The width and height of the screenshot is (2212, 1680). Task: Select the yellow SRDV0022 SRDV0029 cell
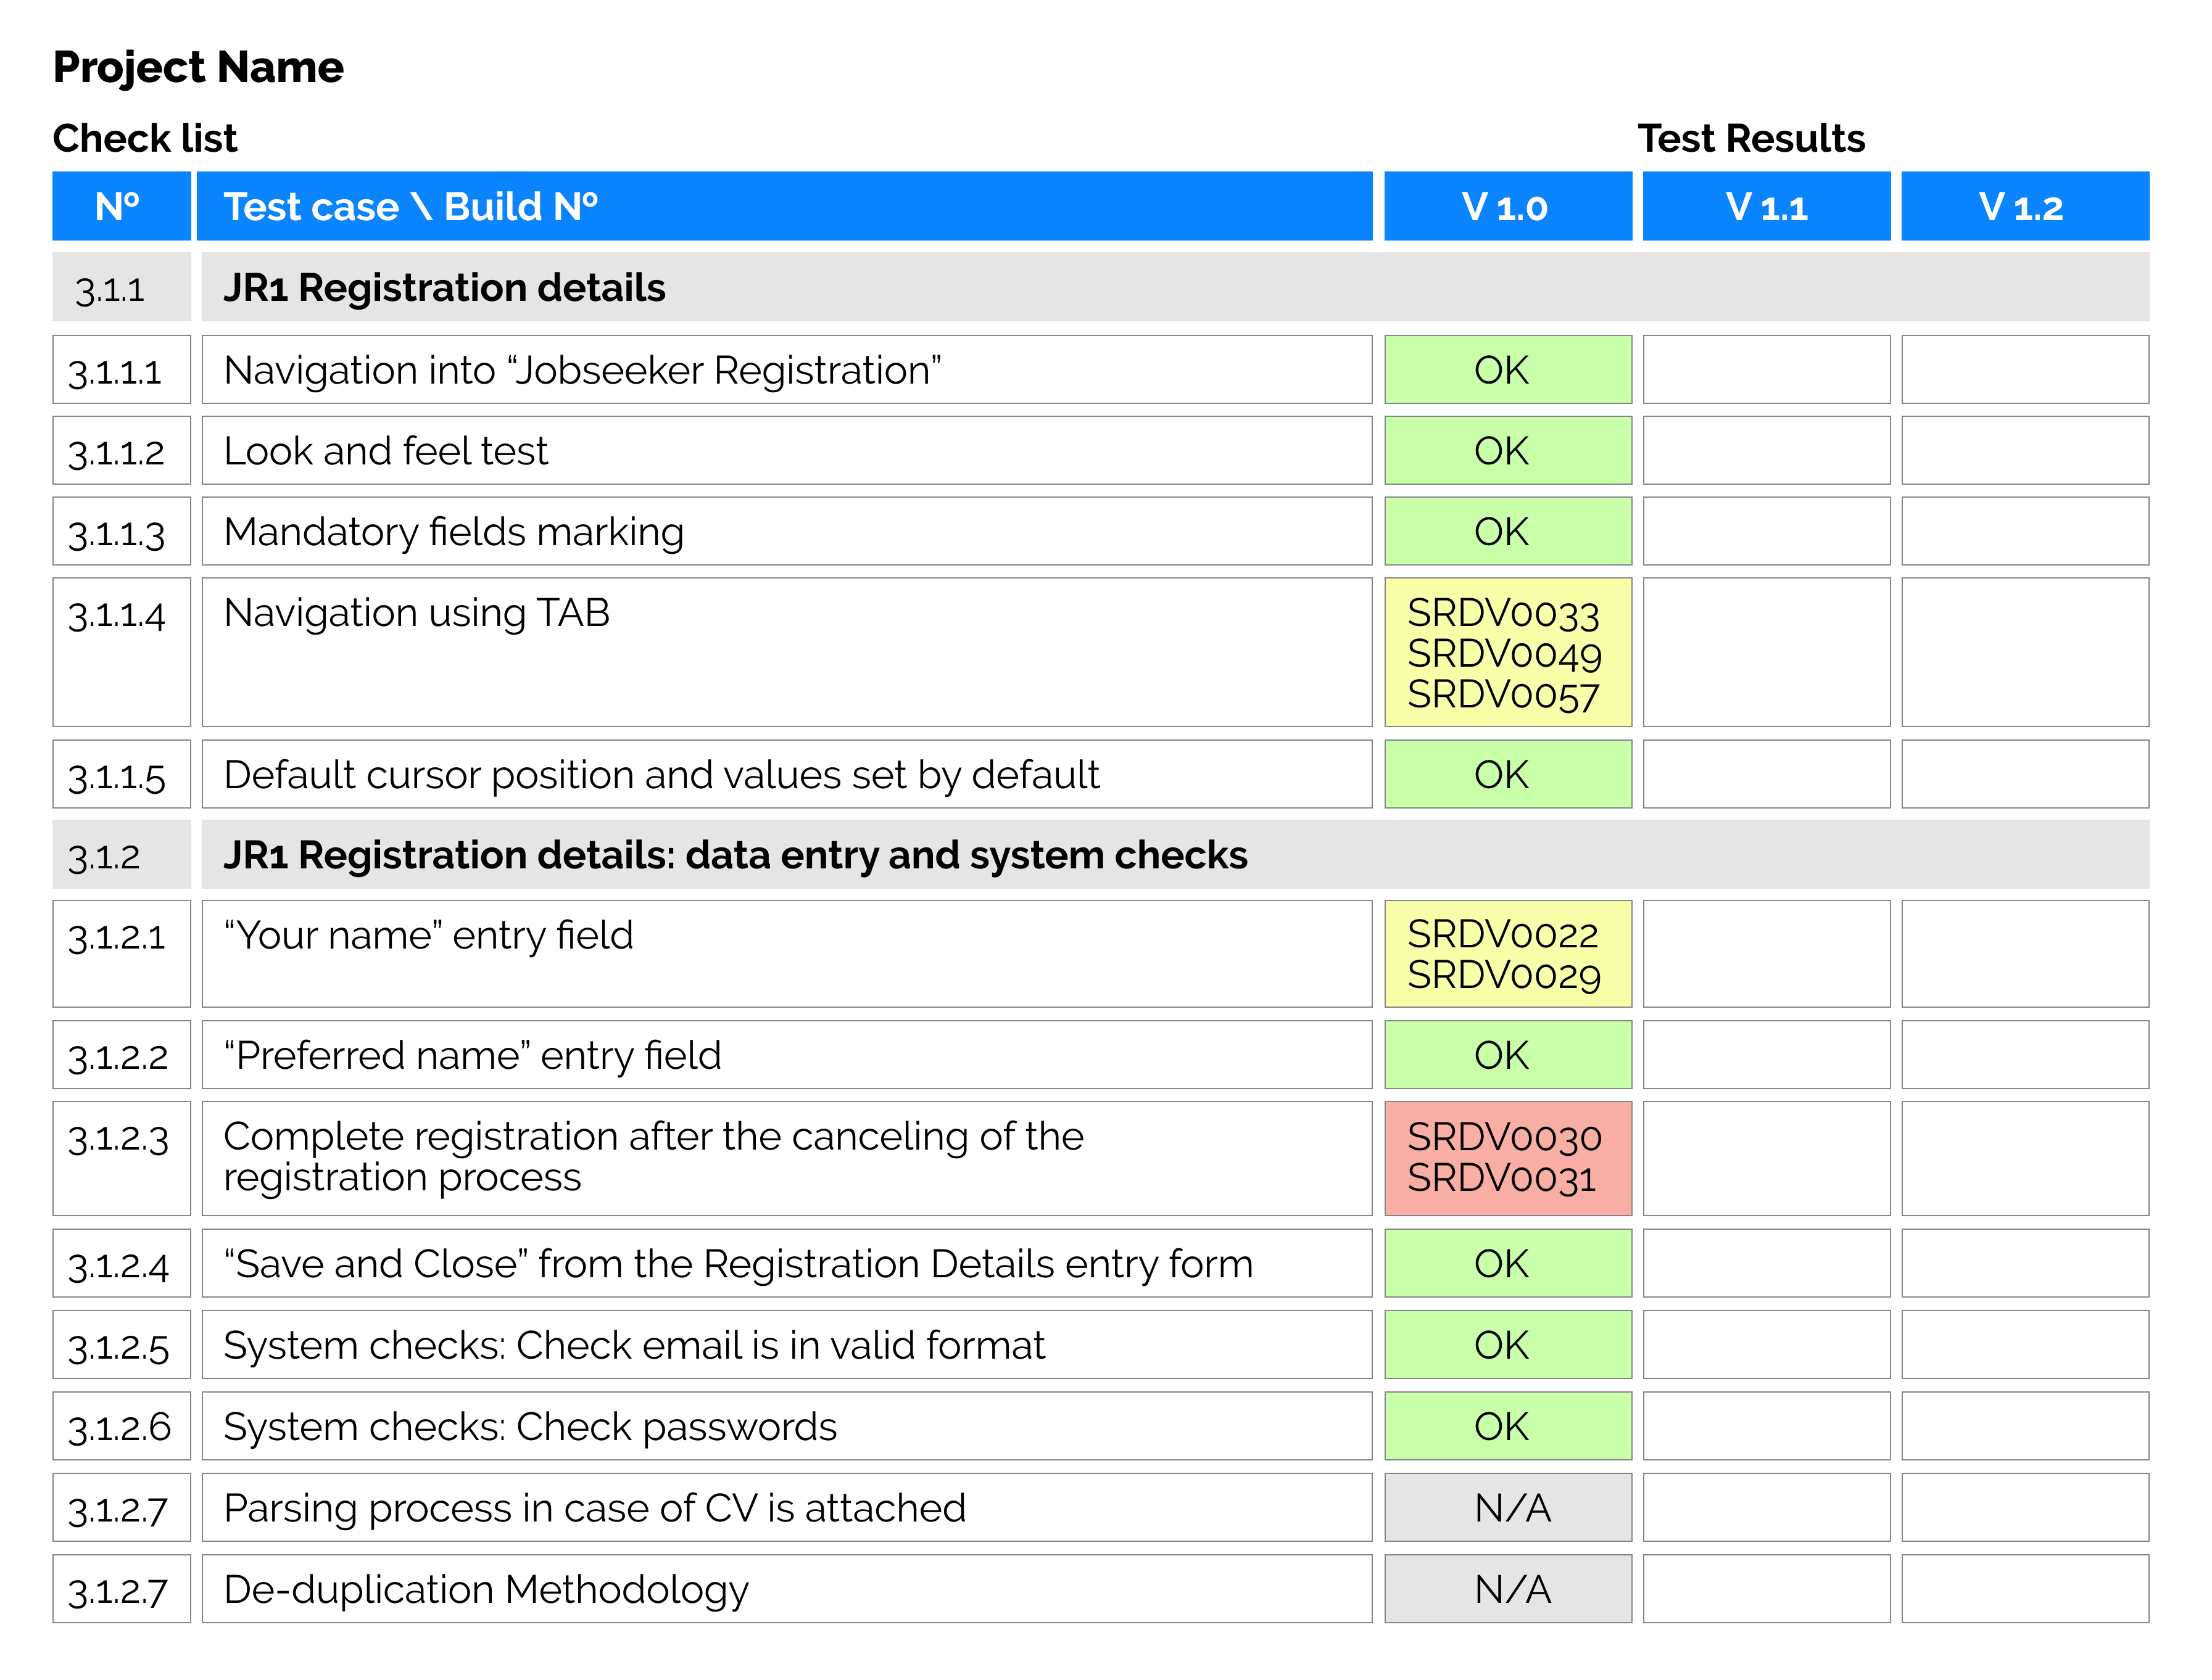[1507, 954]
